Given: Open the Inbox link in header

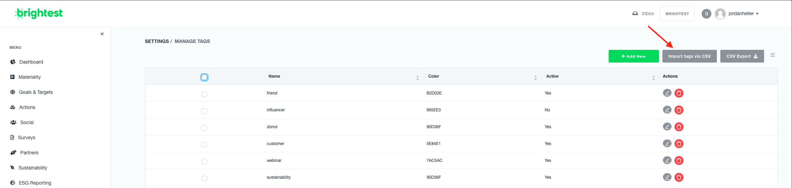Looking at the screenshot, I should [x=643, y=14].
